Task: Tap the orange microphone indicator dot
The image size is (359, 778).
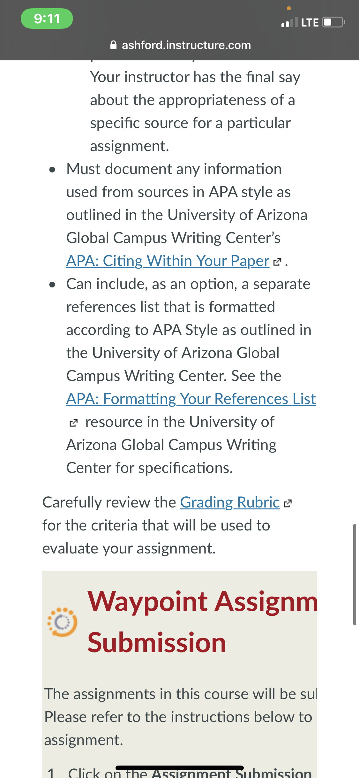Action: tap(289, 8)
